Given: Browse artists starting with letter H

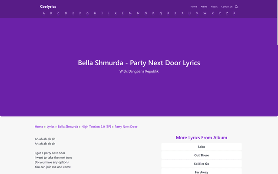Looking at the screenshot, I should pyautogui.click(x=95, y=13).
